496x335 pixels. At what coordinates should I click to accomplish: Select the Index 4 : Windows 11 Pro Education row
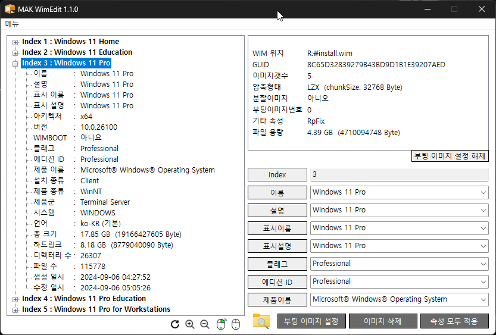[84, 298]
